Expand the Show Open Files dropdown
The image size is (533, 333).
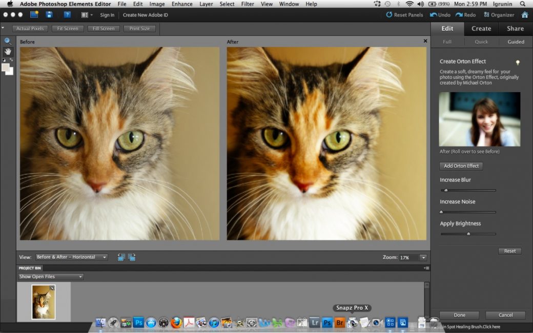tap(50, 277)
